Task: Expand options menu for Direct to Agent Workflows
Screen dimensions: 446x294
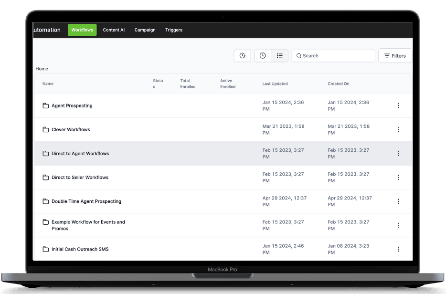Action: pyautogui.click(x=398, y=154)
